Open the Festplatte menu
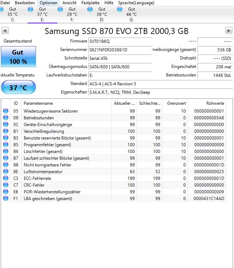234x268 pixels. click(x=90, y=3)
